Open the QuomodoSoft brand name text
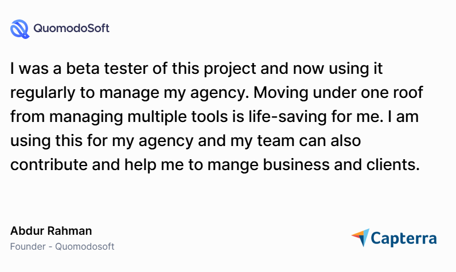 (x=72, y=28)
